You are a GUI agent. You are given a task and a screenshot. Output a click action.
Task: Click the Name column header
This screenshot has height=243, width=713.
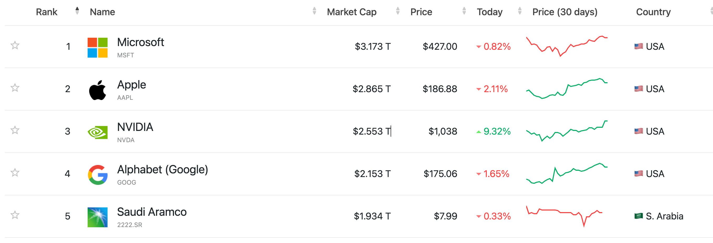tap(102, 12)
